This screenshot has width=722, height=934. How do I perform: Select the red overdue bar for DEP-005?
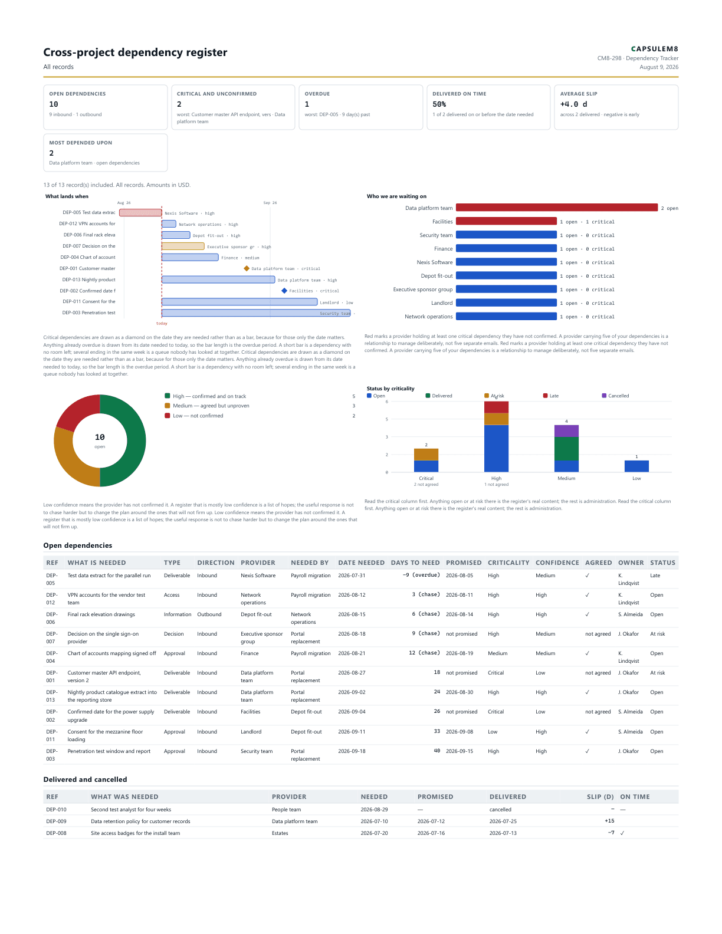click(x=140, y=212)
